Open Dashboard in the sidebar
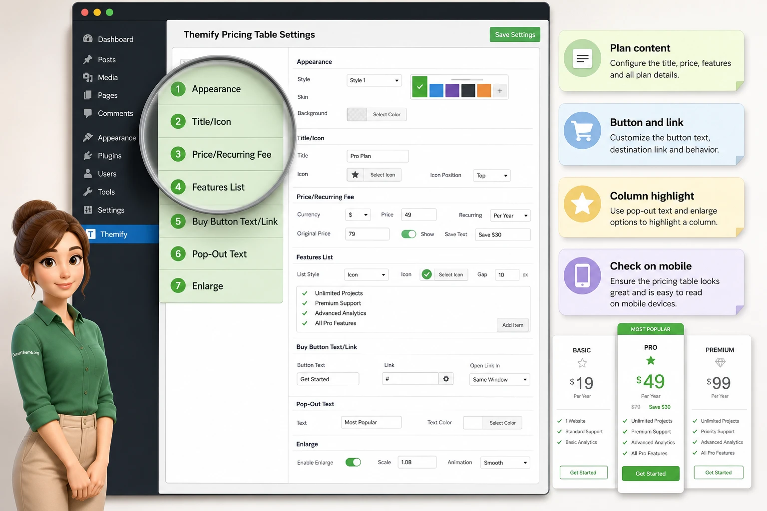 (108, 39)
